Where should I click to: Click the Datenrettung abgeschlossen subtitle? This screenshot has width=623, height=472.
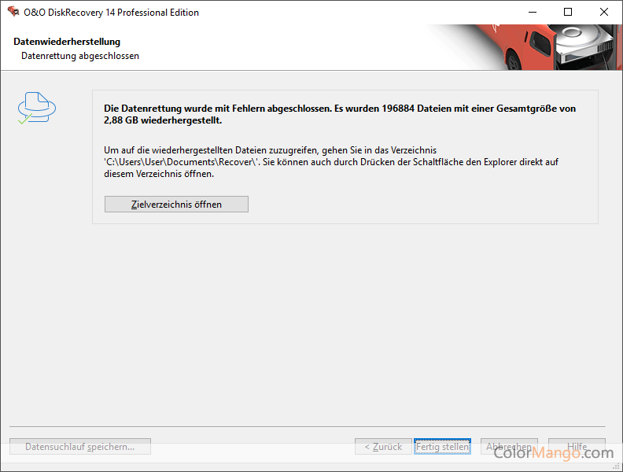tap(80, 56)
